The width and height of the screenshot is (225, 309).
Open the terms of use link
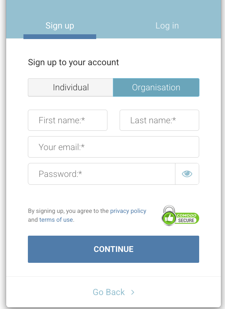[x=56, y=220]
